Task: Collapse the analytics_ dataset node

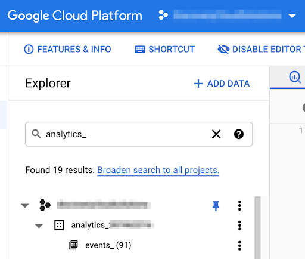Action: [39, 226]
